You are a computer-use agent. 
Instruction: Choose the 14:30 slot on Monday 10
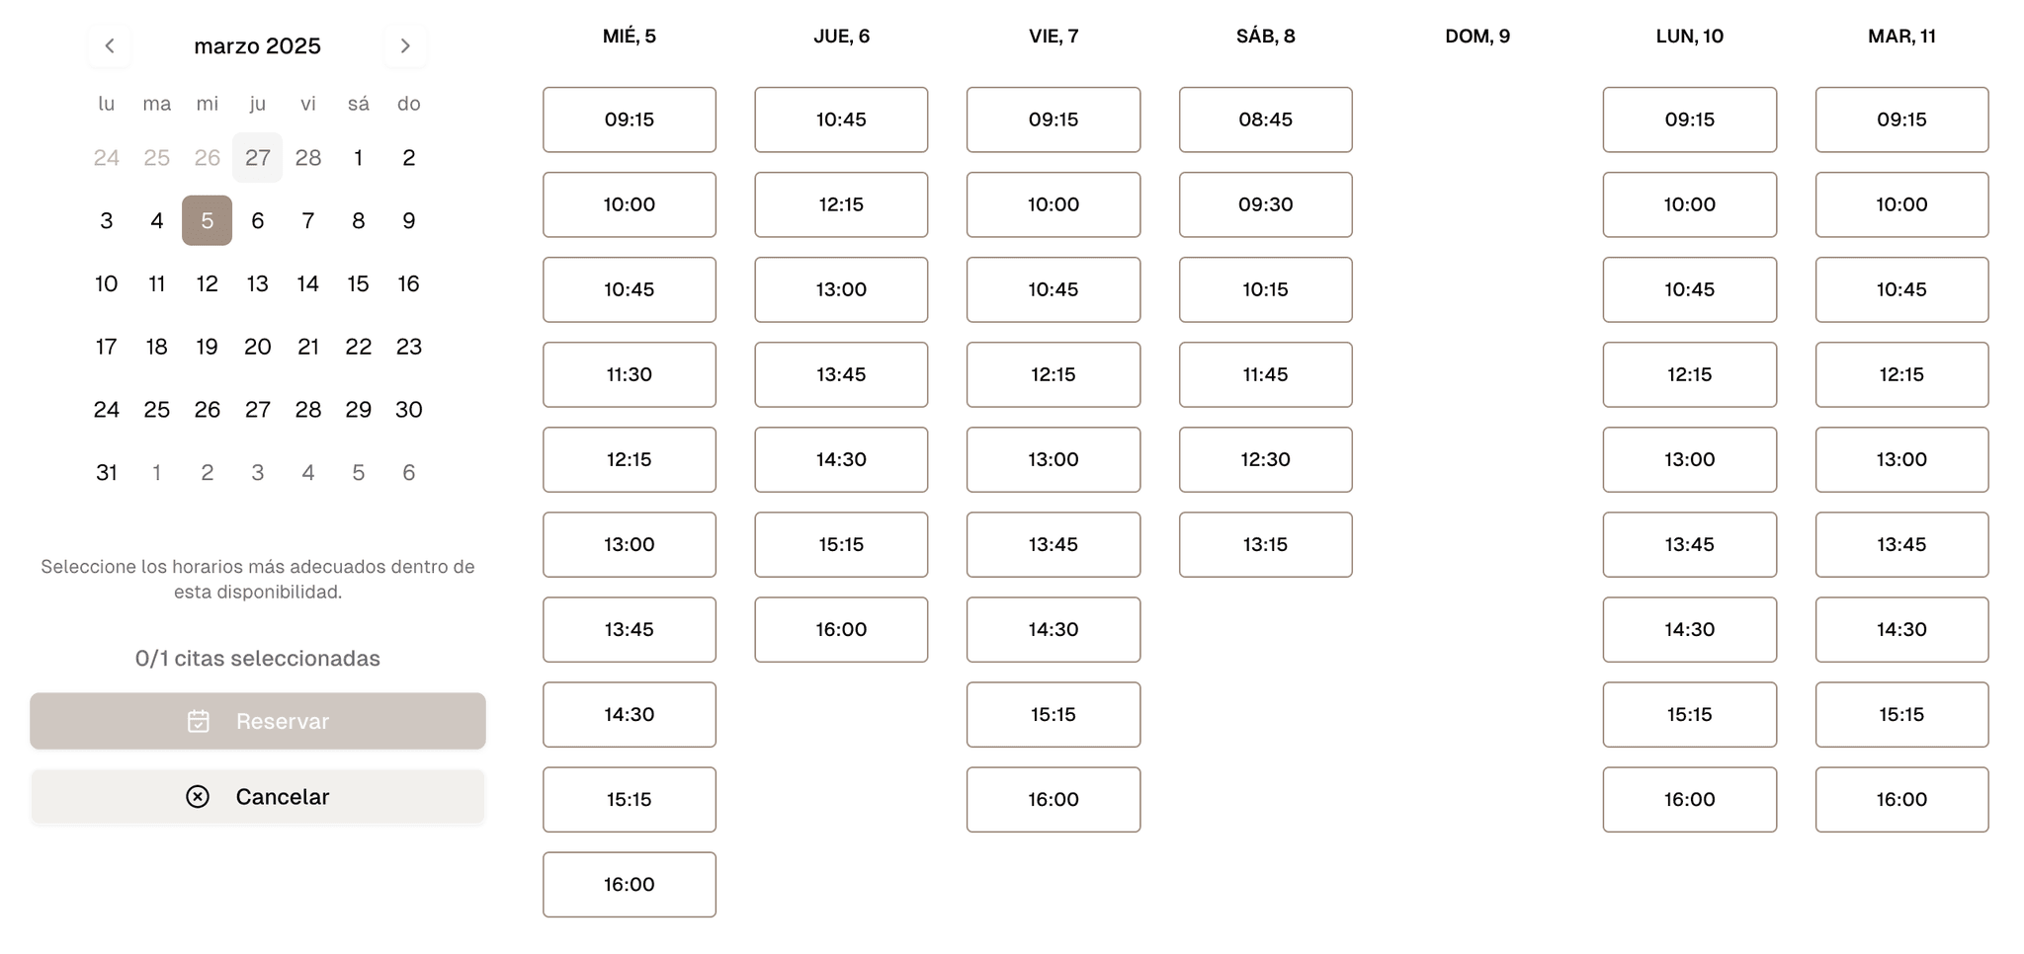[1689, 629]
